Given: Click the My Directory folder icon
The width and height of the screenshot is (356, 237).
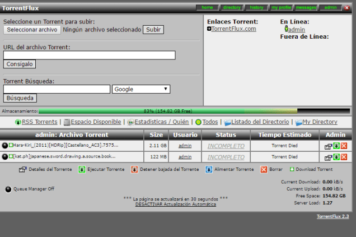Looking at the screenshot, I should pos(298,123).
